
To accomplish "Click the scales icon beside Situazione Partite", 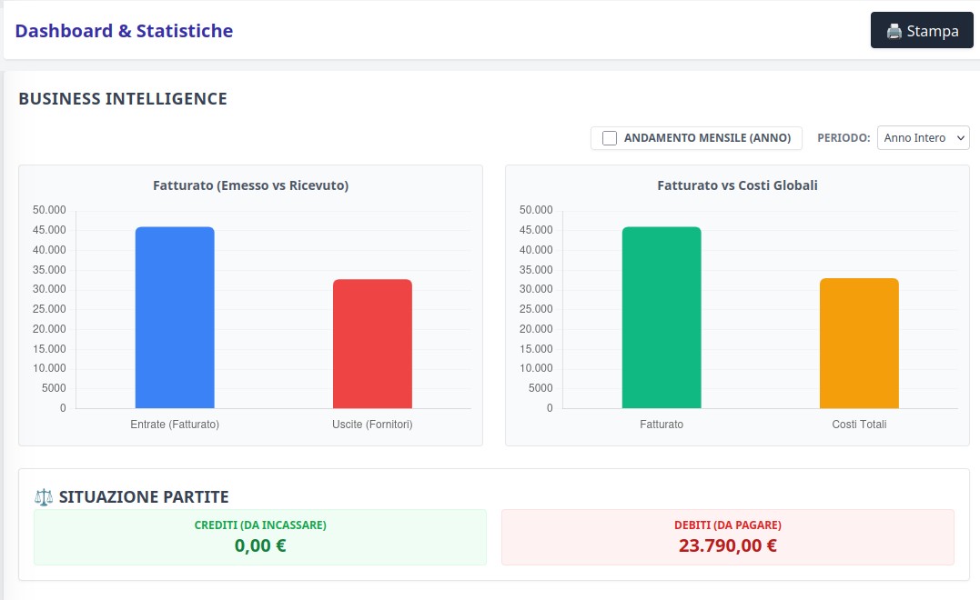I will pyautogui.click(x=44, y=496).
